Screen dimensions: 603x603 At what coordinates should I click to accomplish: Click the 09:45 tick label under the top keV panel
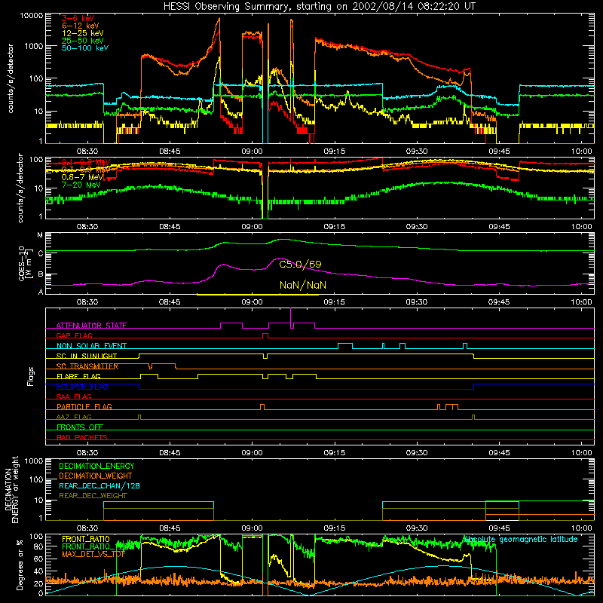499,152
